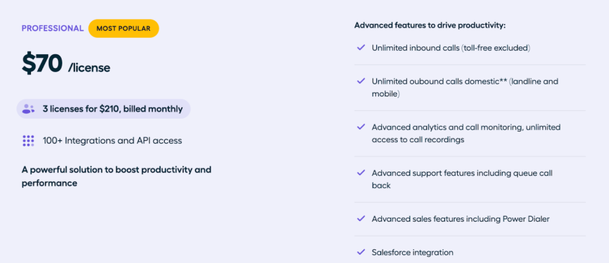Click checkmark beside Advanced support features
This screenshot has width=609, height=263.
[361, 173]
